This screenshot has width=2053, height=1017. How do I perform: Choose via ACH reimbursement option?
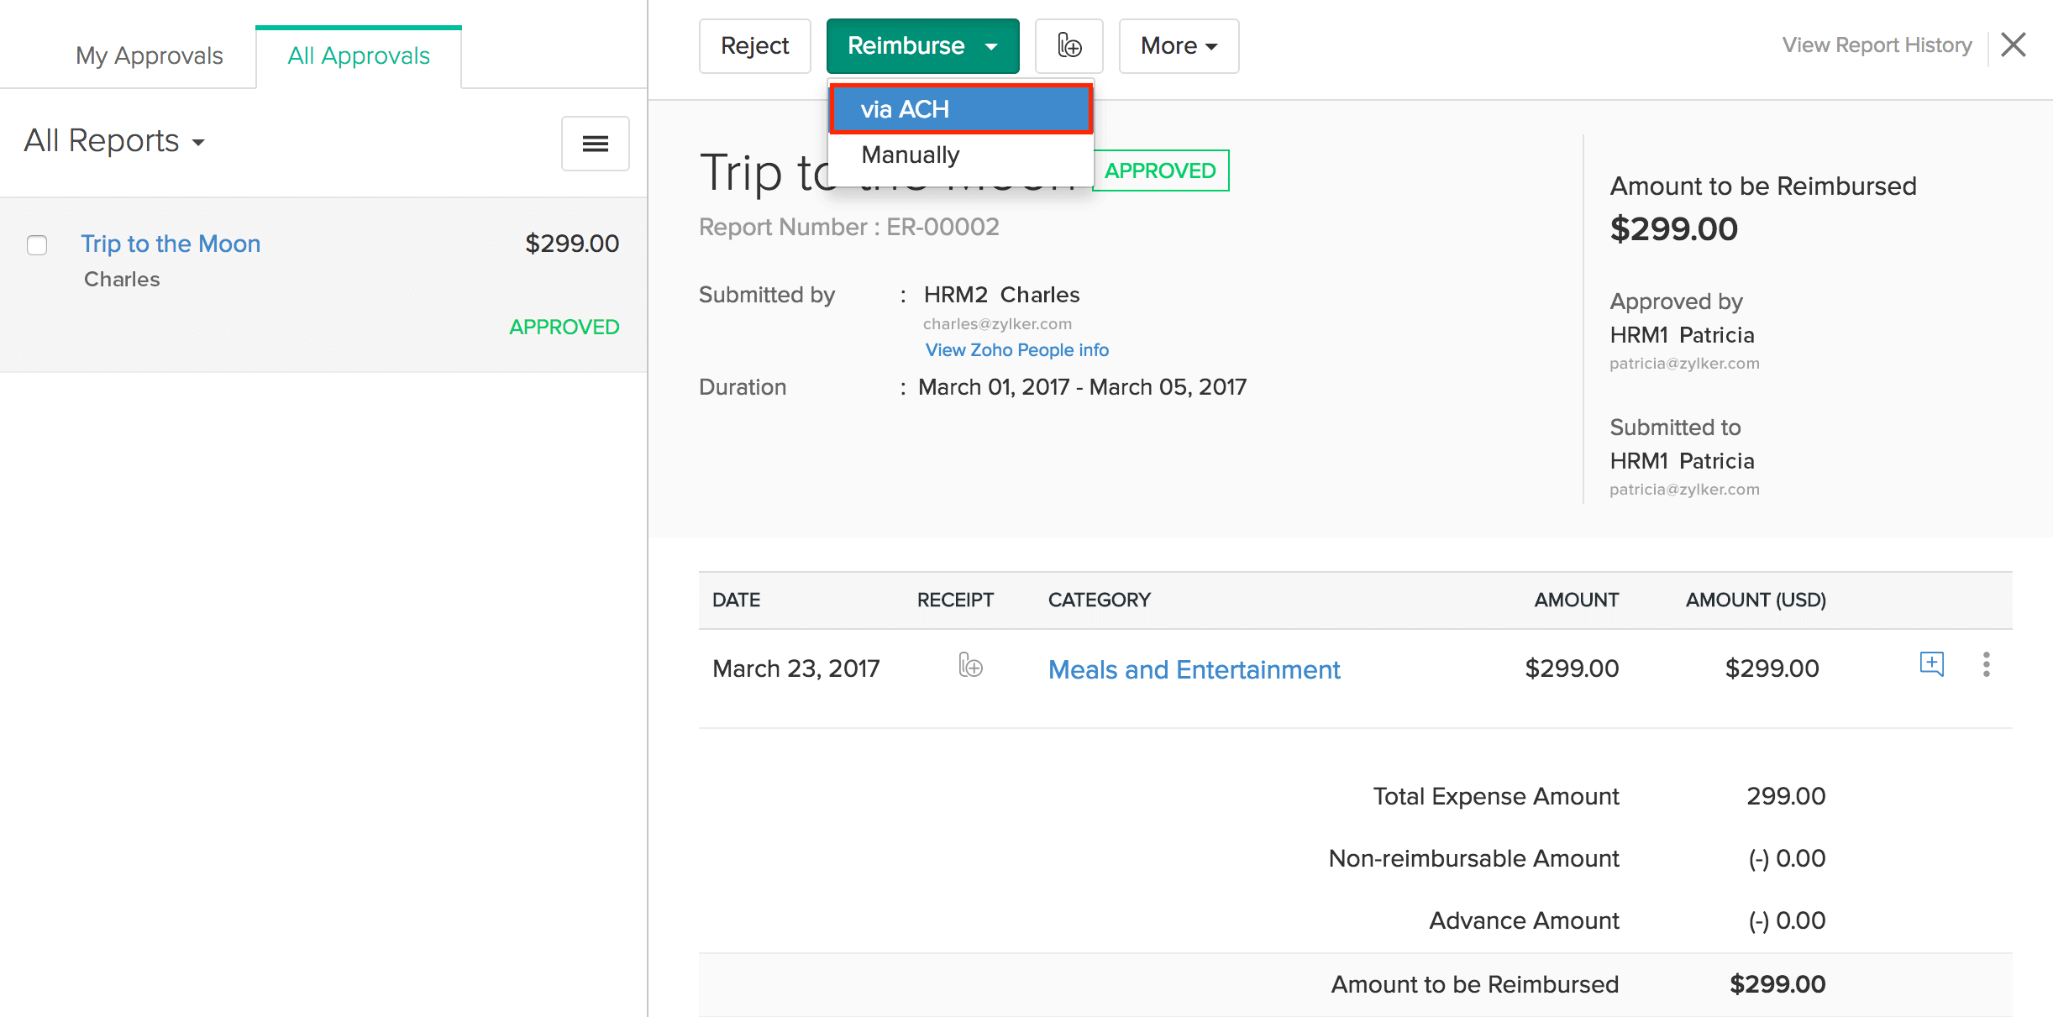click(x=960, y=109)
